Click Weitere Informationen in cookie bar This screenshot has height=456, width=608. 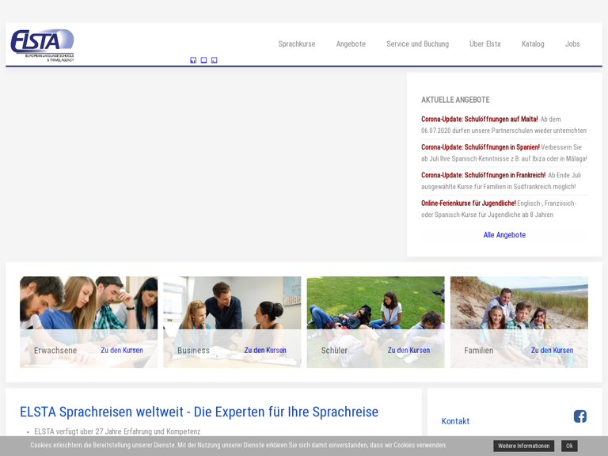(523, 446)
